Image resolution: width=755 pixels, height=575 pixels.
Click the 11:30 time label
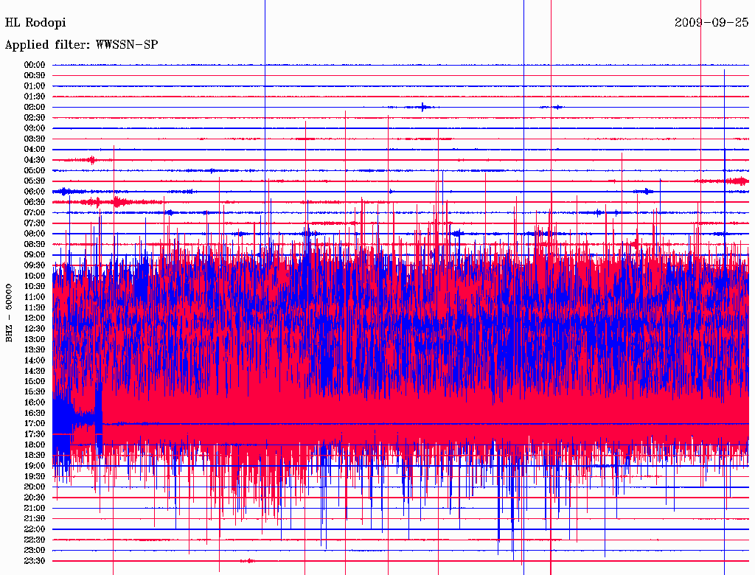(x=34, y=307)
